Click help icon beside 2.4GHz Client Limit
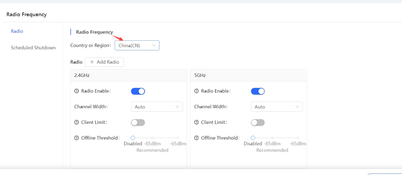402x175 pixels. (76, 123)
